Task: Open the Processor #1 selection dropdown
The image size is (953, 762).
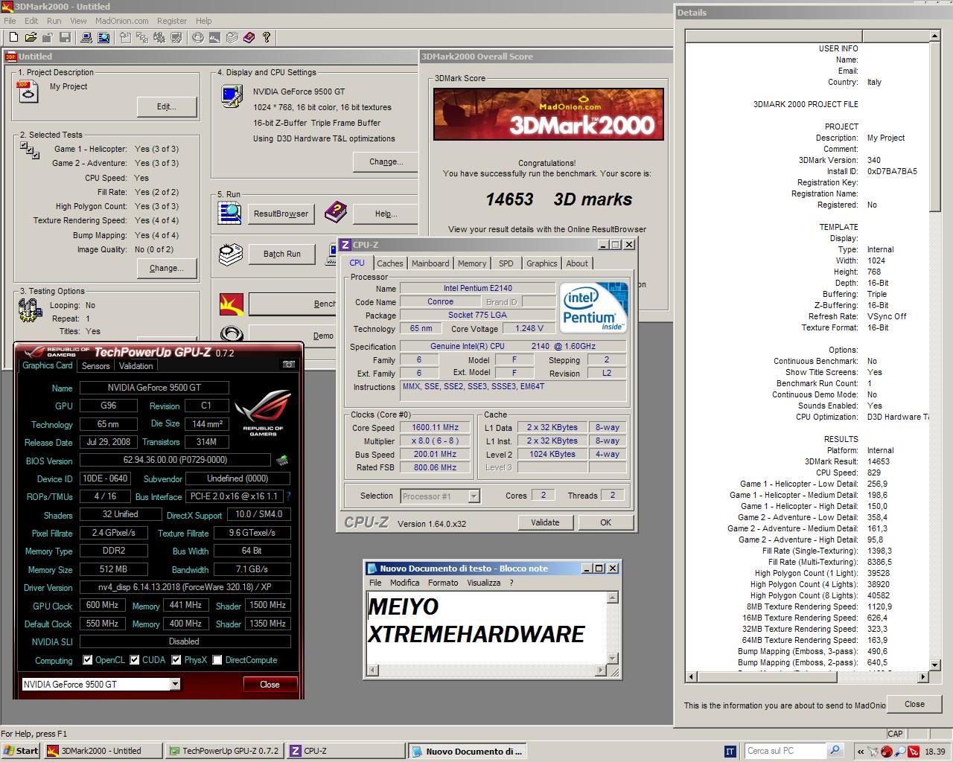Action: (x=474, y=496)
